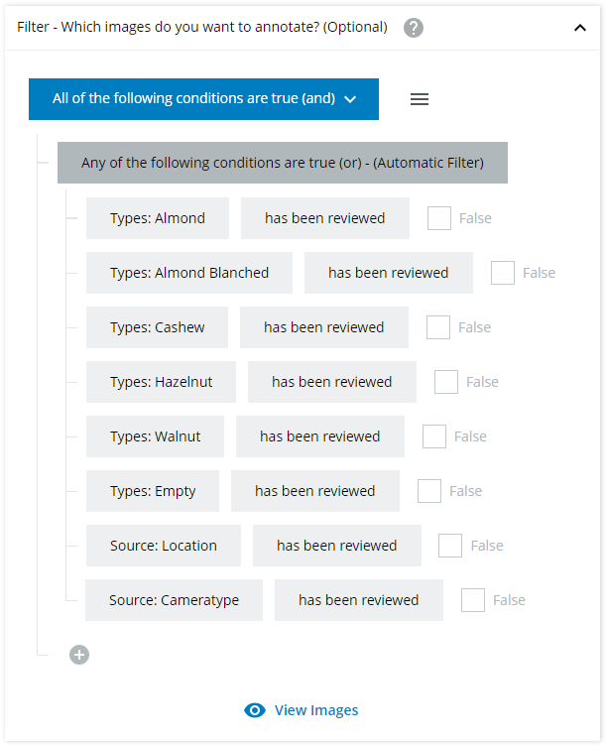Open the 'All of the following conditions' dropdown
607x745 pixels.
coord(203,99)
